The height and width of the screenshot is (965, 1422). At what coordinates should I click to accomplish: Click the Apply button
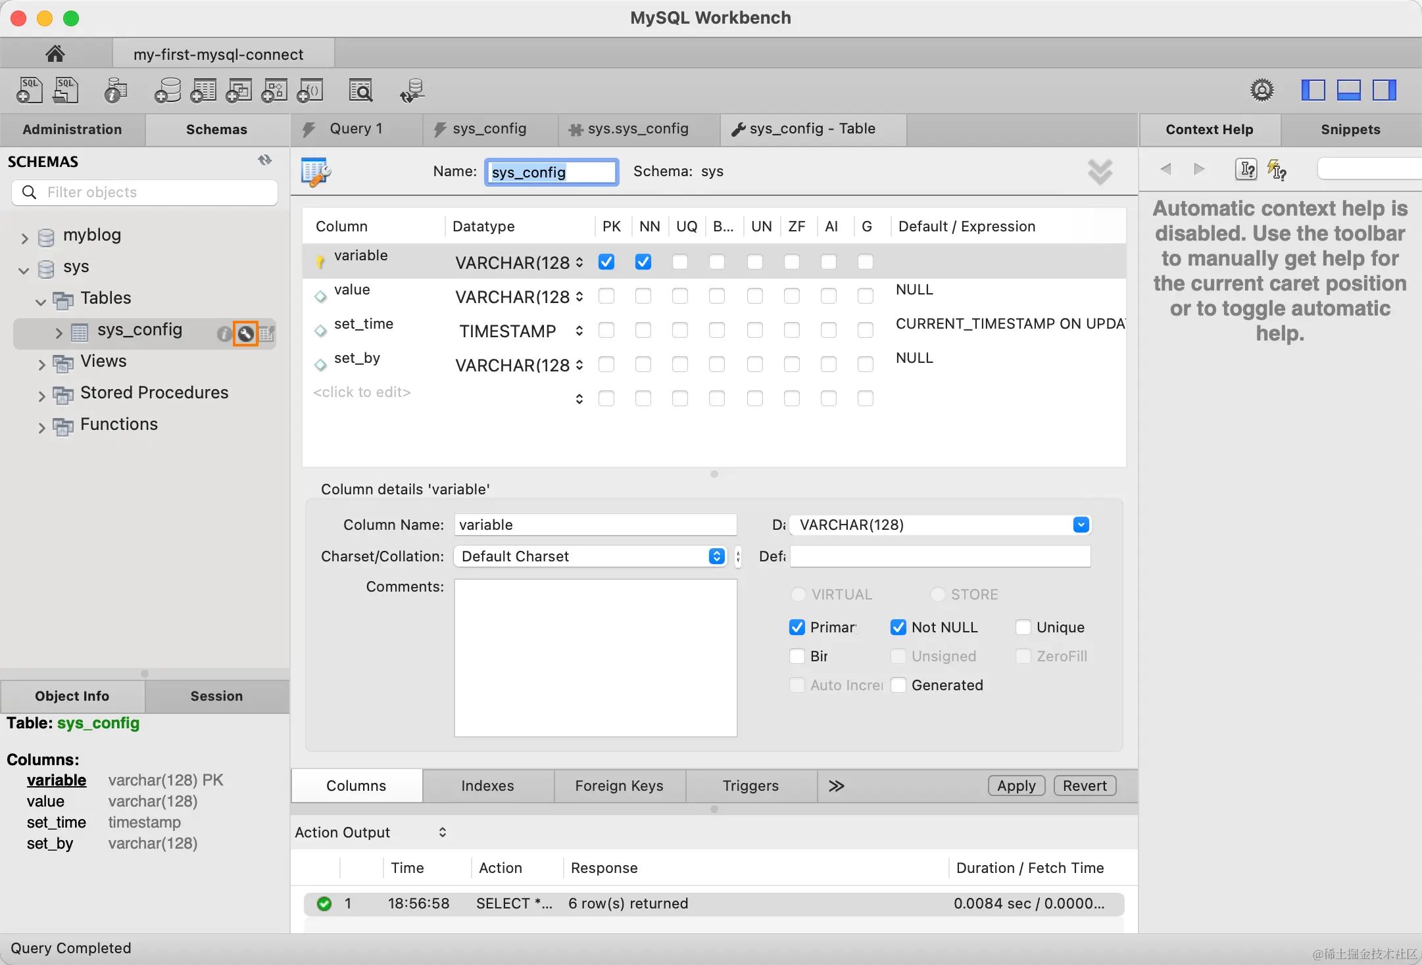[x=1016, y=786]
